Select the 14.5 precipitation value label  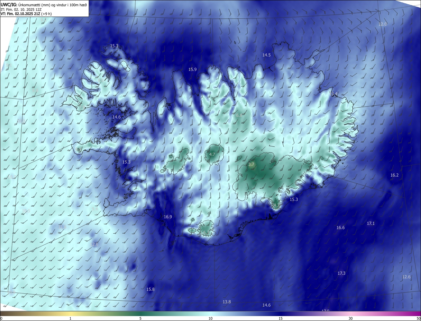[266, 55]
